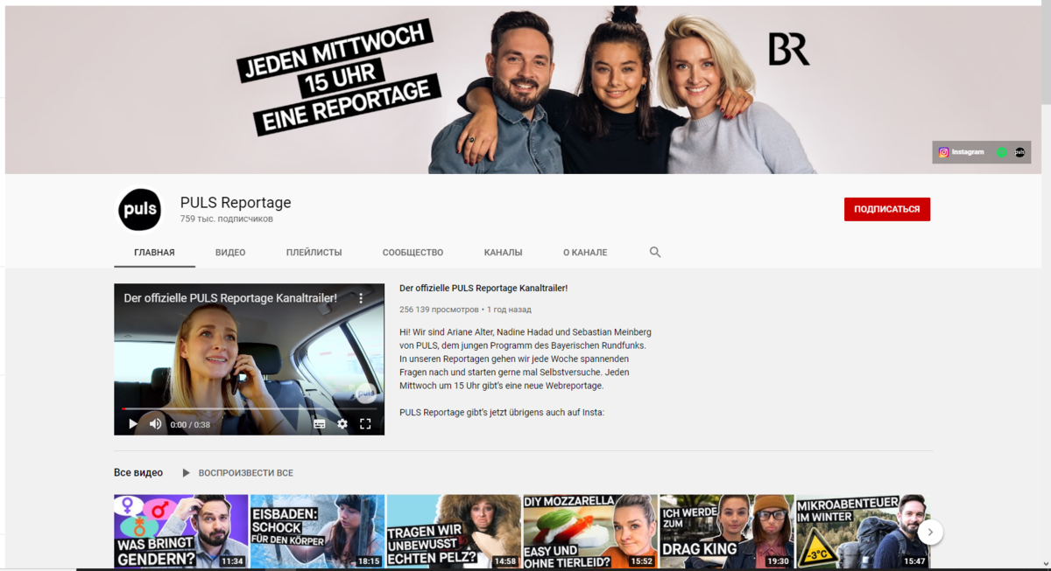Click the Все видео section heading
This screenshot has height=571, width=1051.
coord(138,473)
